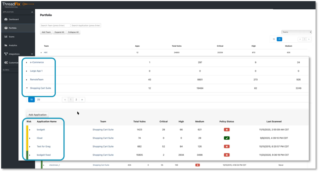Go to page 2 in pagination

[76, 100]
